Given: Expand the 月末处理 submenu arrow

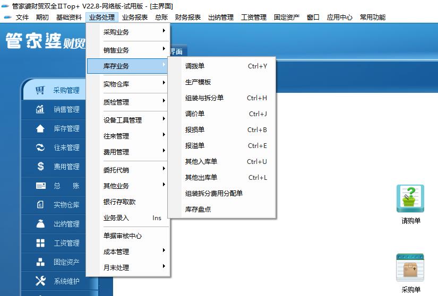Looking at the screenshot, I should tap(164, 266).
